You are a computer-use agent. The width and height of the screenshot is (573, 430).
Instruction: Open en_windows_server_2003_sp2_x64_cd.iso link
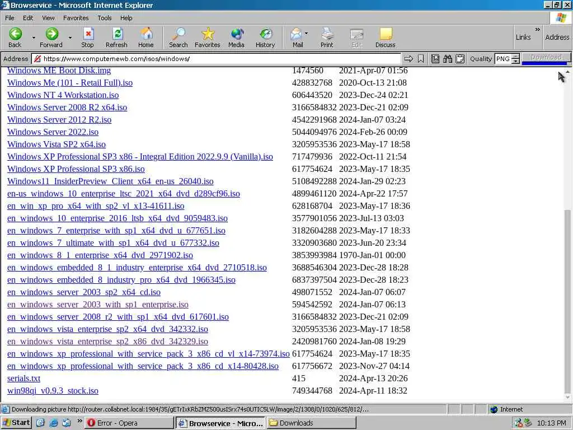(x=84, y=292)
